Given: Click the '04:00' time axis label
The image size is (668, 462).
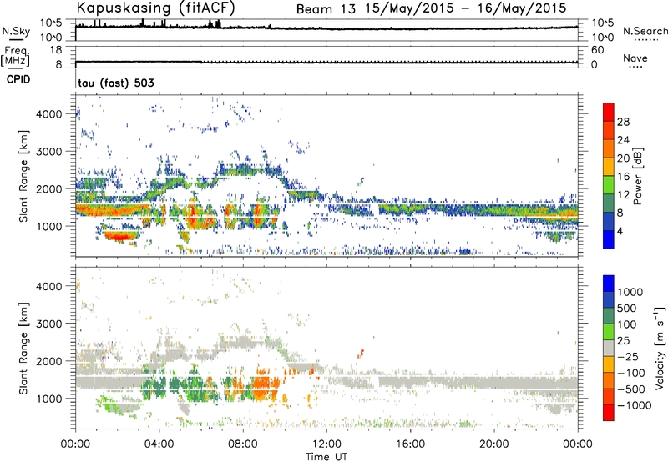Looking at the screenshot, I should coord(159,444).
